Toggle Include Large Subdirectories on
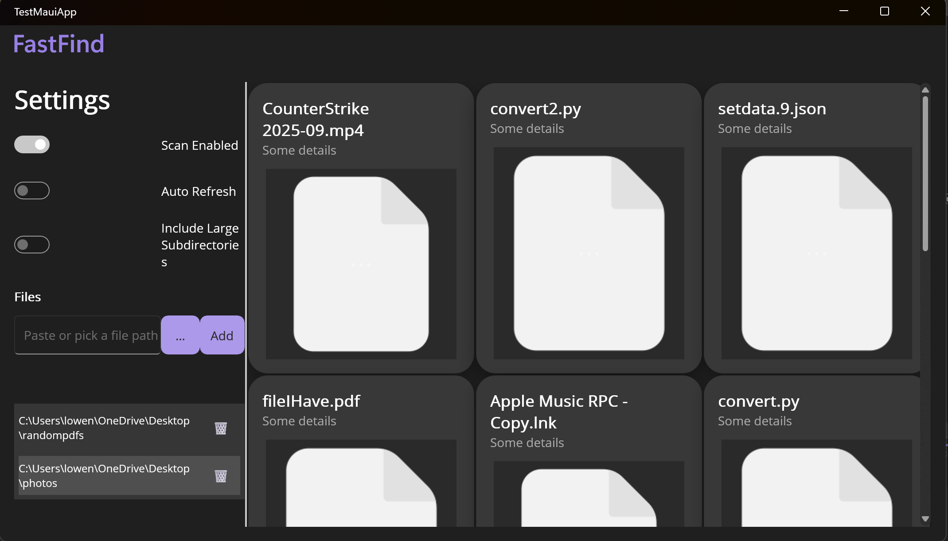 pyautogui.click(x=32, y=245)
